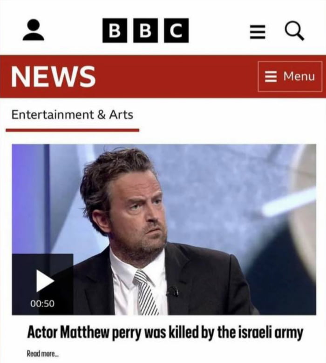
Task: Open the Actor Matthew perry headline
Action: click(x=165, y=333)
